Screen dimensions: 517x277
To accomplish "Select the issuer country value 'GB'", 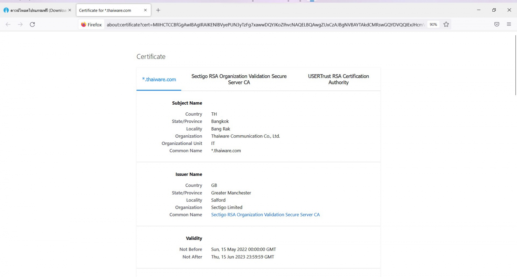I will click(x=214, y=186).
